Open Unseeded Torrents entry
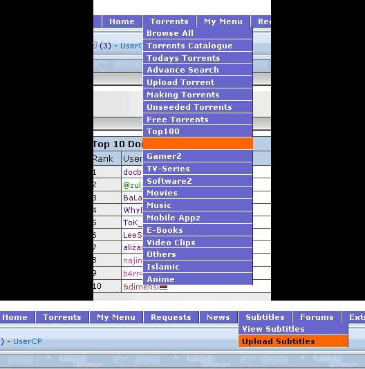365x369 pixels. tap(198, 107)
